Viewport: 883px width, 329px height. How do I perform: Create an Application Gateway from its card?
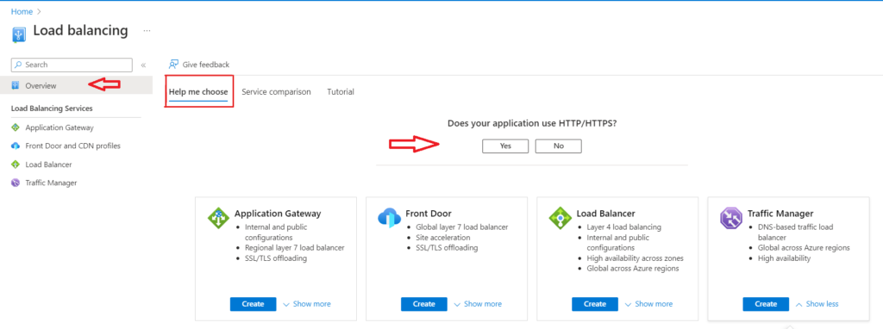tap(253, 304)
